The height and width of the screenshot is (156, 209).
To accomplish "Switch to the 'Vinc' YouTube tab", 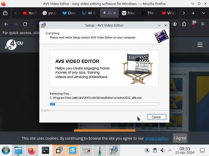I will (169, 13).
